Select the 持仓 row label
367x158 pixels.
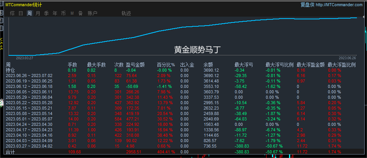pos(10,70)
